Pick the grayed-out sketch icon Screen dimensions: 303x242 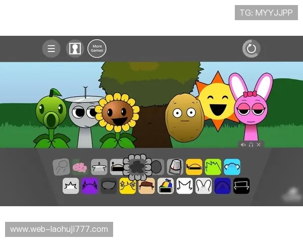coord(61,167)
